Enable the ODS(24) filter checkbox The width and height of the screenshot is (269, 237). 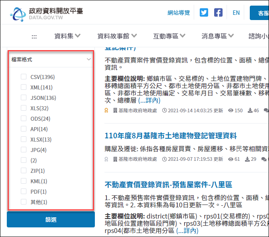pyautogui.click(x=24, y=118)
